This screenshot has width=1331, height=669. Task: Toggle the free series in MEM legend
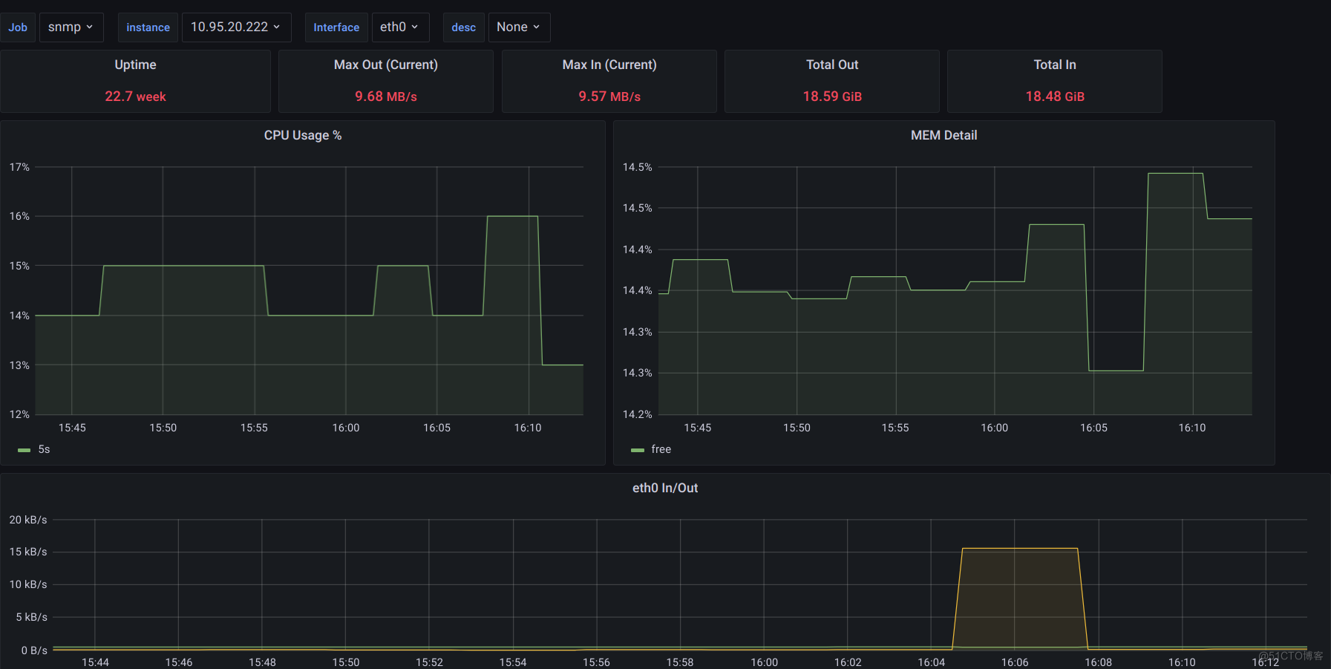pyautogui.click(x=661, y=449)
